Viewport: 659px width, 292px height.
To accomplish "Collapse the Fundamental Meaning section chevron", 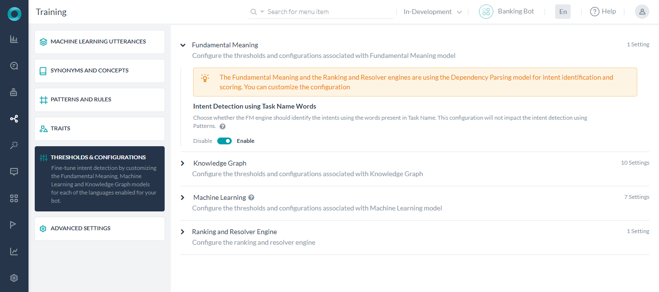I will 183,45.
